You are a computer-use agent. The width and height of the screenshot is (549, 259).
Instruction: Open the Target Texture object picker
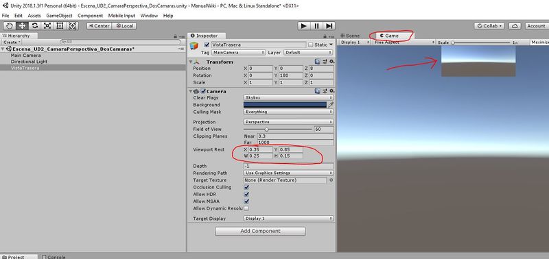pyautogui.click(x=331, y=180)
